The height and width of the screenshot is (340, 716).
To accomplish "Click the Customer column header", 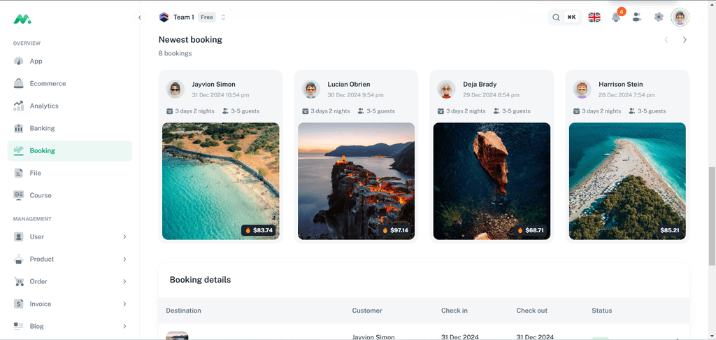I will [366, 311].
